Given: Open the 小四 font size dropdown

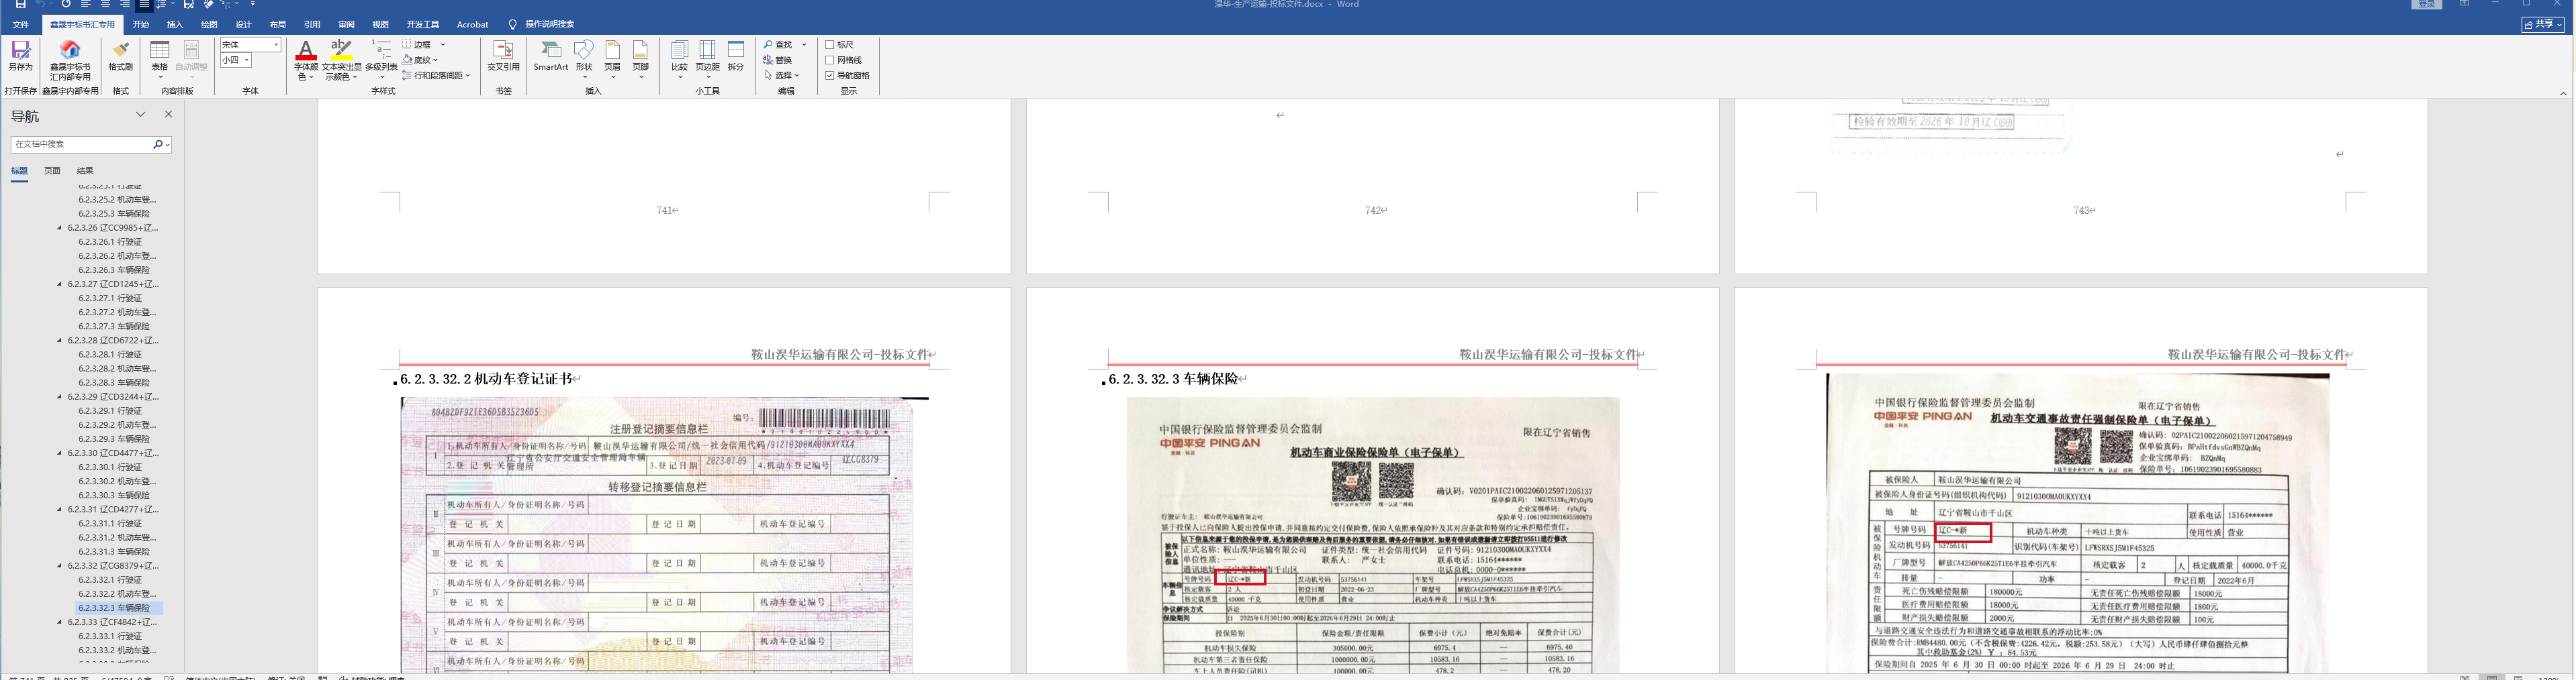Looking at the screenshot, I should tap(246, 60).
